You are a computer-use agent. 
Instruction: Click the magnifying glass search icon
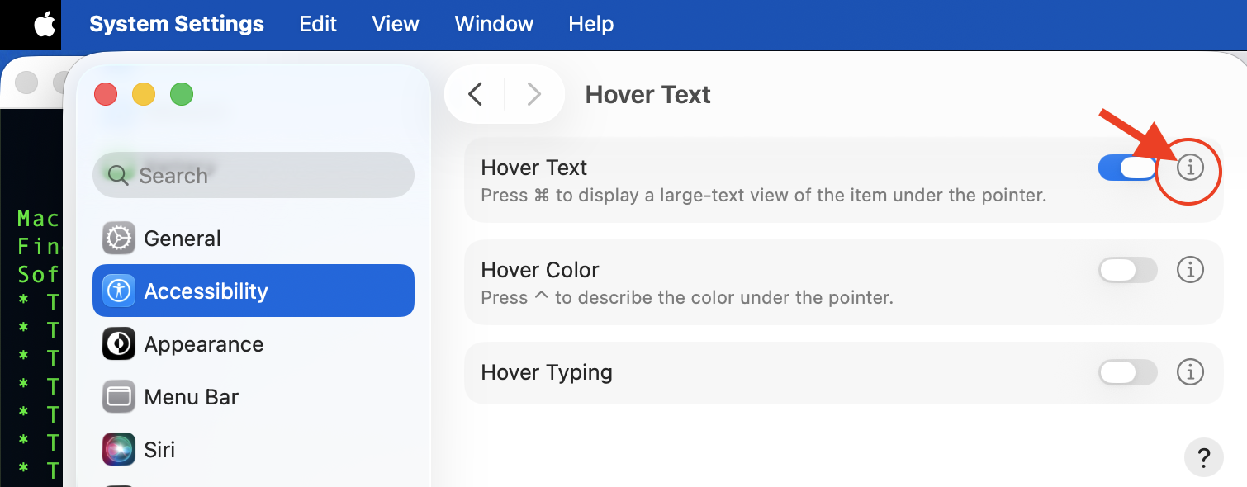click(119, 175)
